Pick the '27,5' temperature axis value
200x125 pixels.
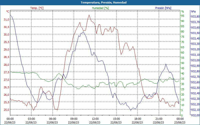point(6,72)
